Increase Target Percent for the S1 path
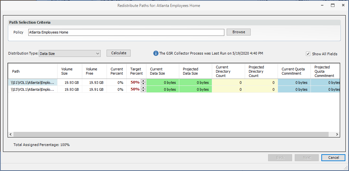The width and height of the screenshot is (349, 171). point(143,81)
